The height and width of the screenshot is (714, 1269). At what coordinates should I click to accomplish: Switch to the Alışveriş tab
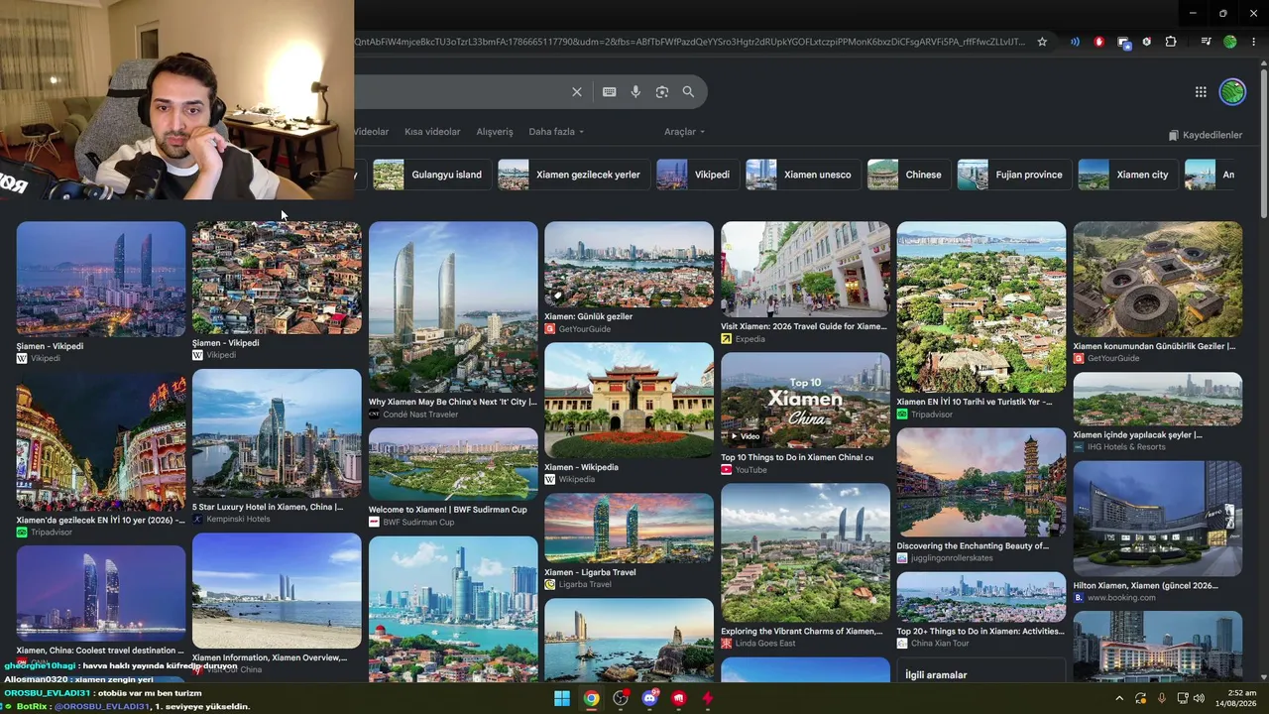click(495, 132)
